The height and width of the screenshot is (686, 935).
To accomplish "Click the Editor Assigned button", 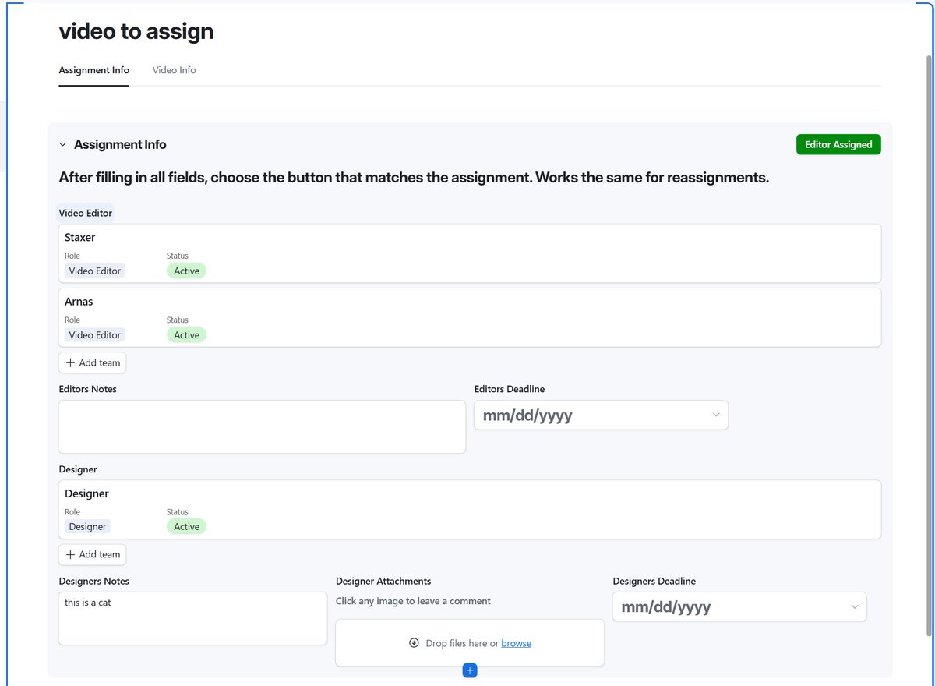I will (x=838, y=145).
